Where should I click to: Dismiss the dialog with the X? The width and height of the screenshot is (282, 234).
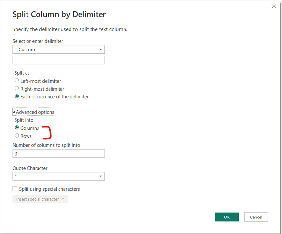point(274,6)
